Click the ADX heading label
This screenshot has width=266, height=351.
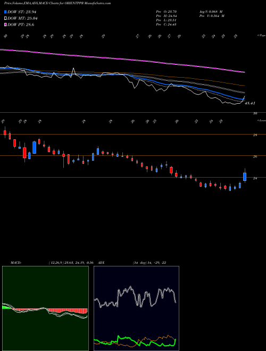[x=101, y=263]
